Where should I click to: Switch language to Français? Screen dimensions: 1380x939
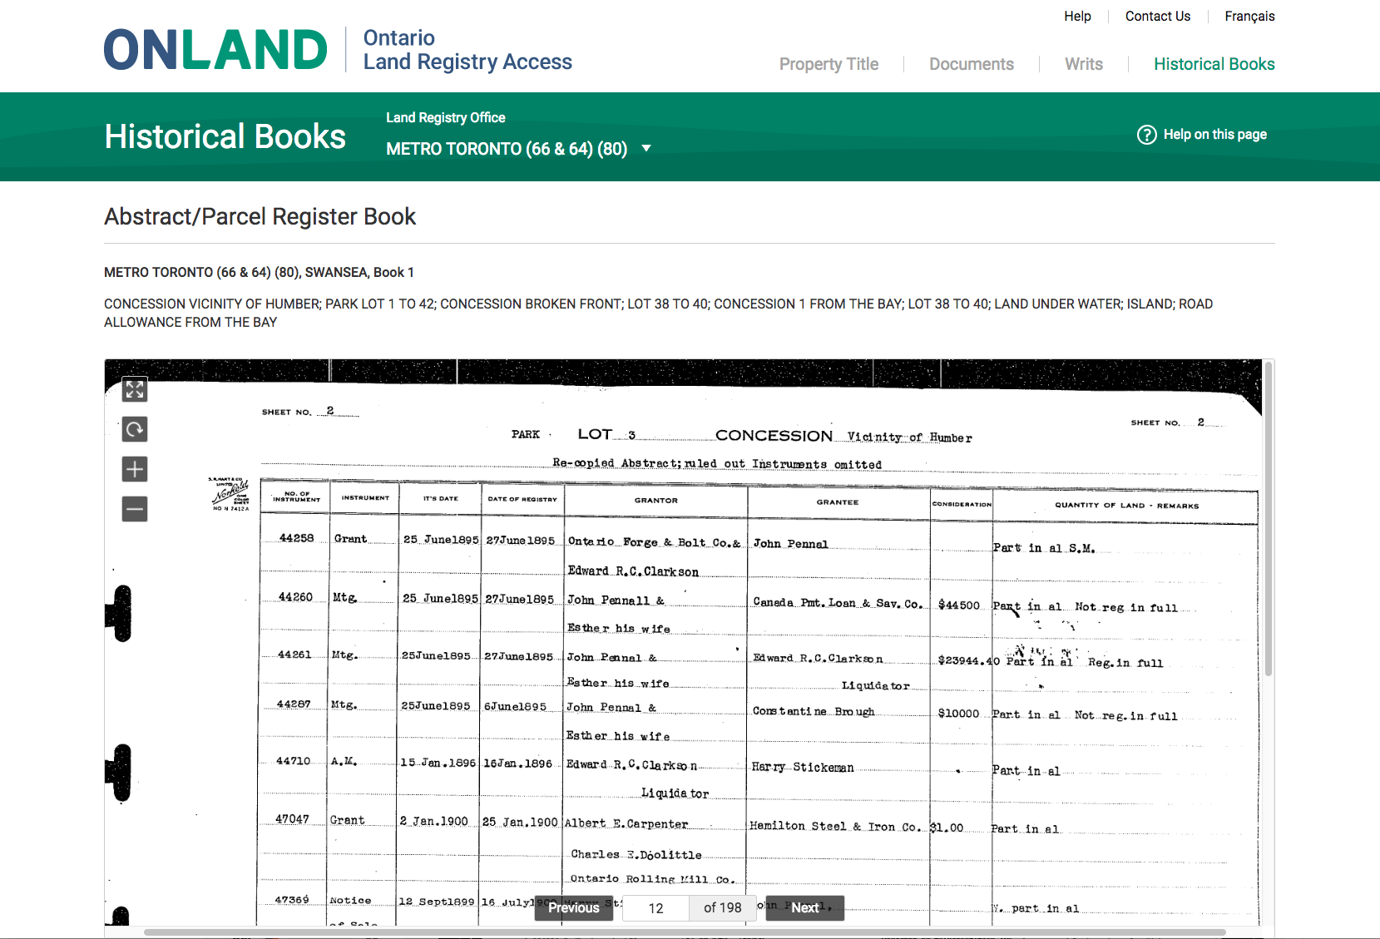coord(1249,16)
